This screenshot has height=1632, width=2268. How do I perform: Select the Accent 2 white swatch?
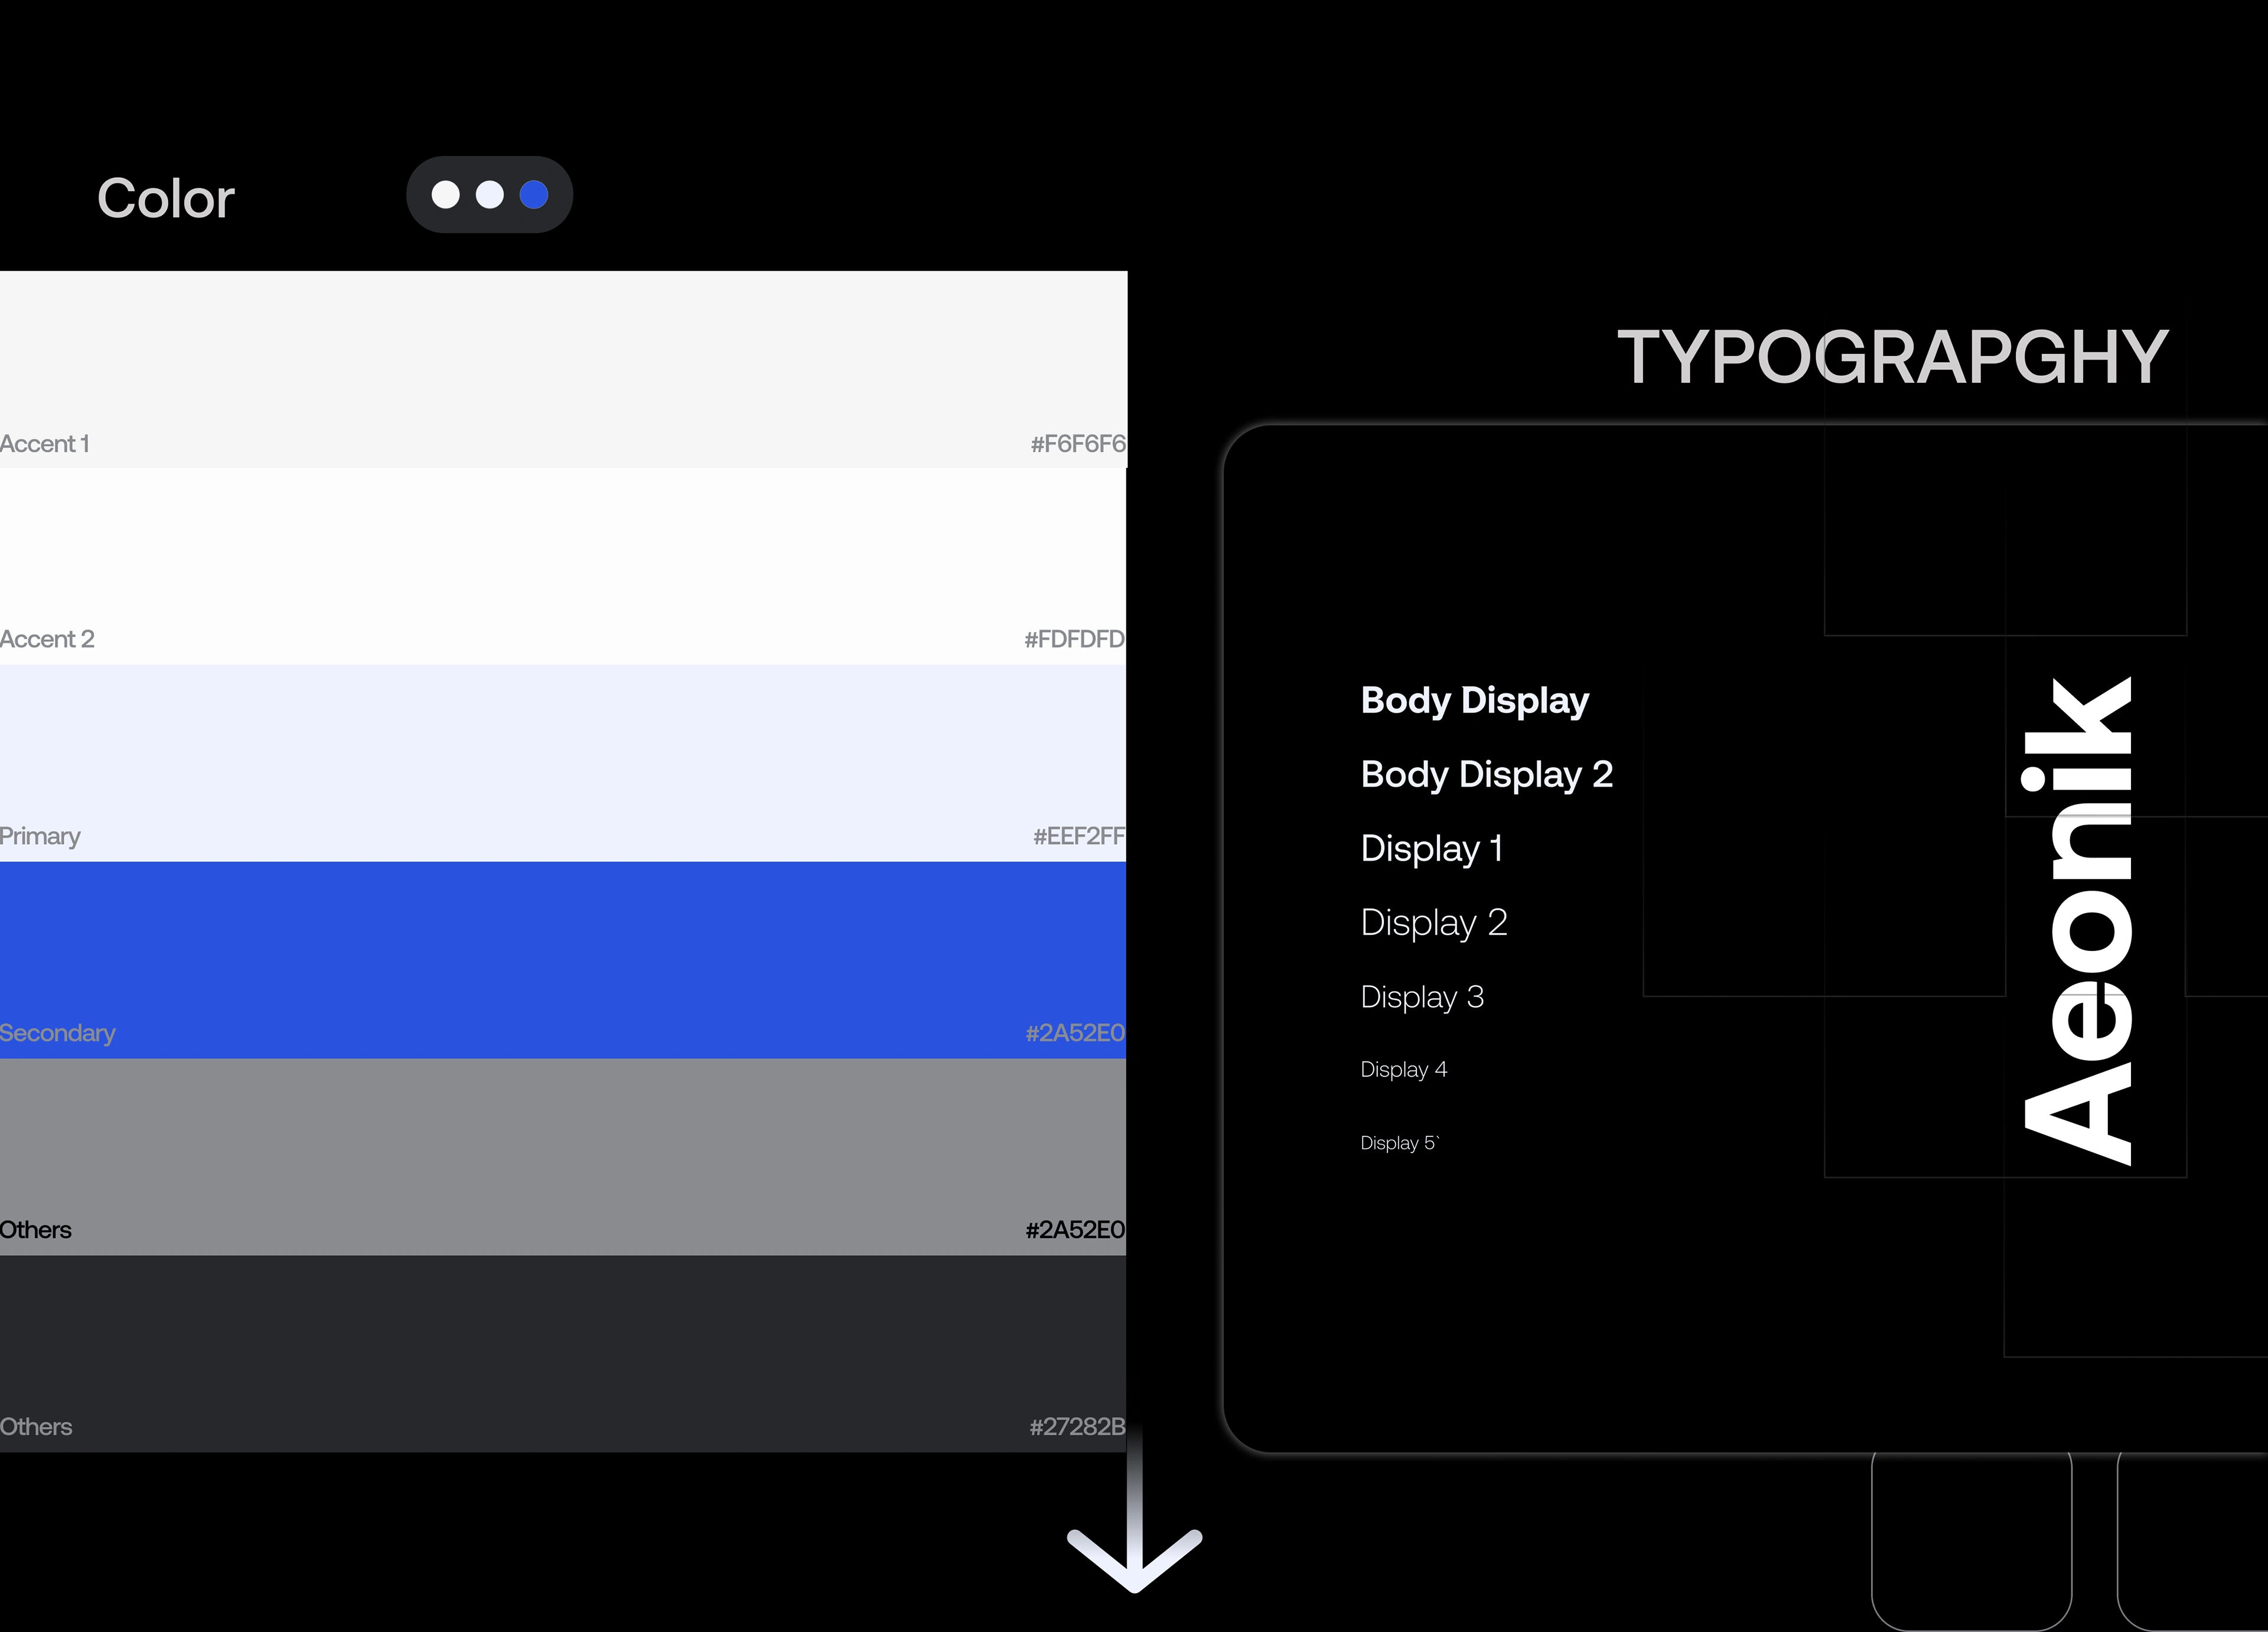pyautogui.click(x=563, y=565)
